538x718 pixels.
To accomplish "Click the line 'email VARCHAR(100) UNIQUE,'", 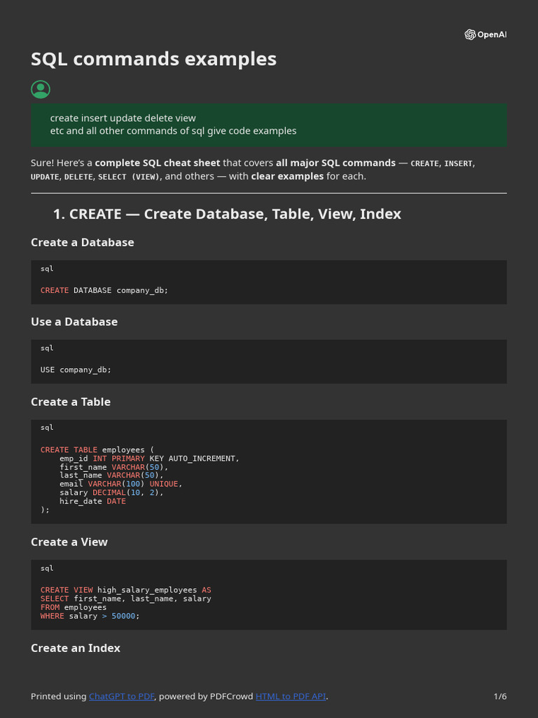I will click(x=120, y=484).
